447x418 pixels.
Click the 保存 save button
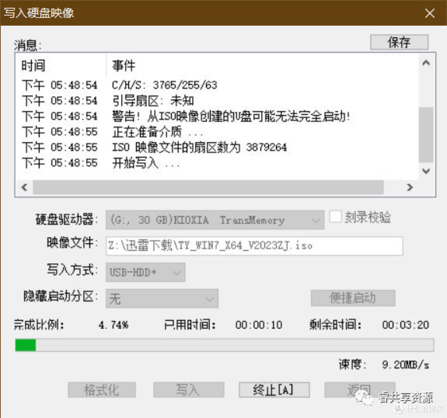click(399, 42)
